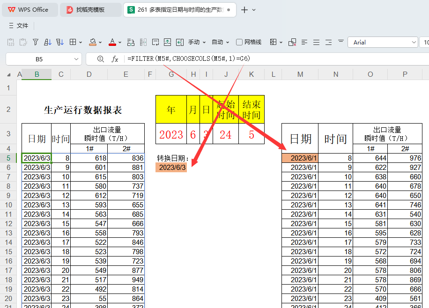
Task: Select cell B5 with 2023/6/3
Action: (37, 158)
